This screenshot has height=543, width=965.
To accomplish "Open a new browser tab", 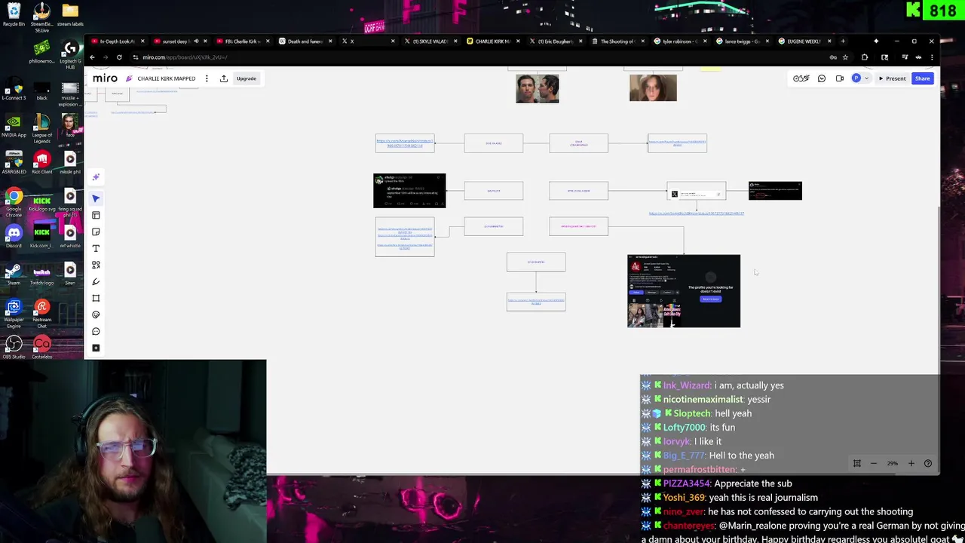I will point(843,41).
